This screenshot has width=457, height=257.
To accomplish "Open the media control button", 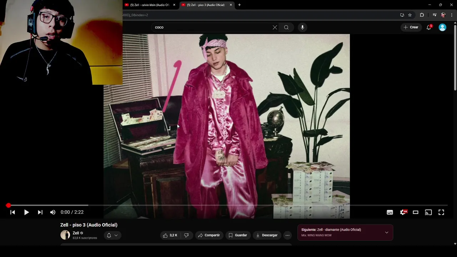I will point(435,15).
